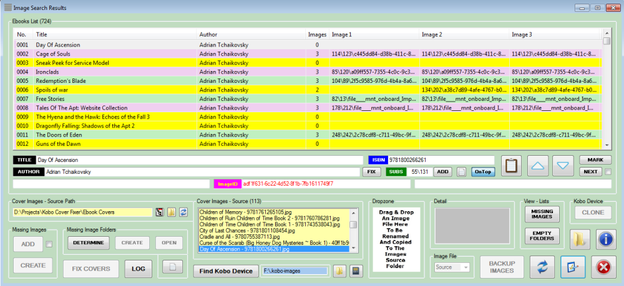Screen dimensions: 624x286
Task: Click the ADD button beside SUBS count
Action: tap(443, 172)
